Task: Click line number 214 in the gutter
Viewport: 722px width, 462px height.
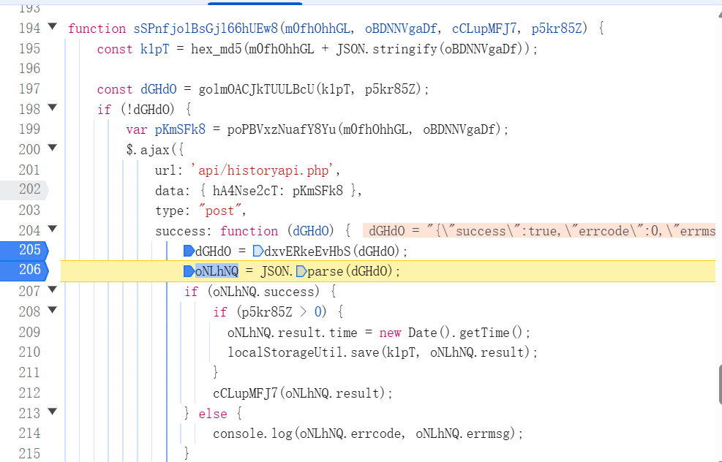Action: pos(29,433)
